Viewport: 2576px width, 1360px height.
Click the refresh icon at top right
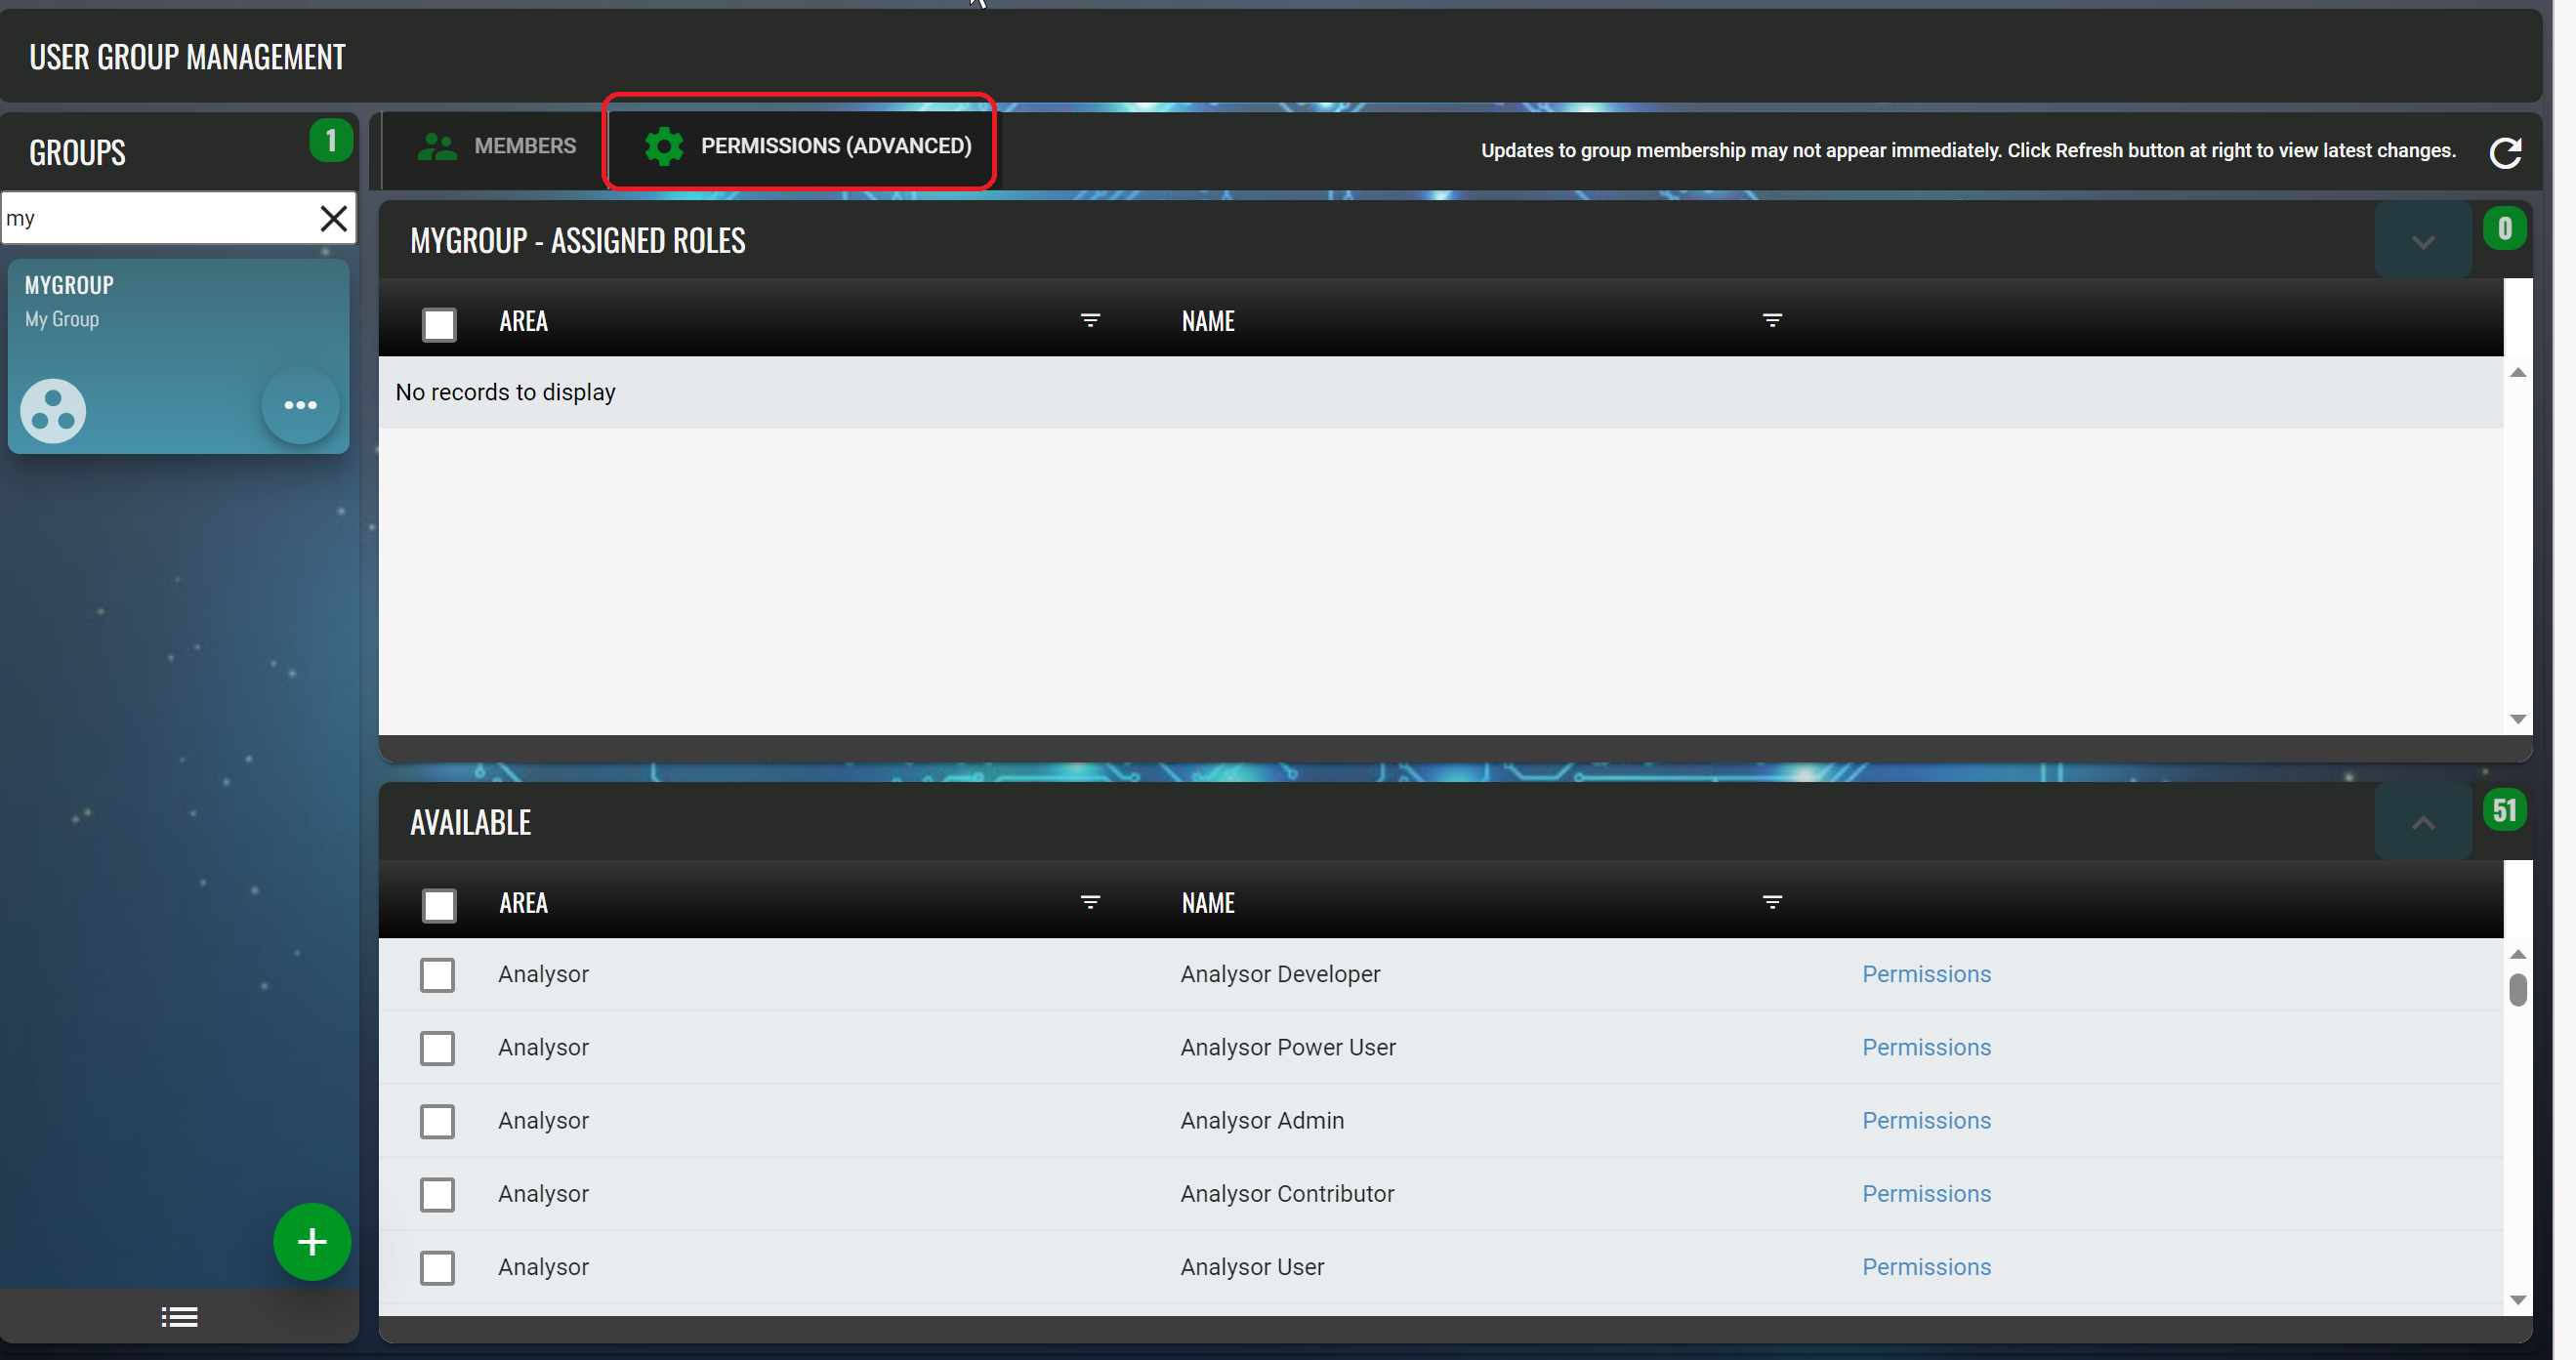coord(2505,153)
